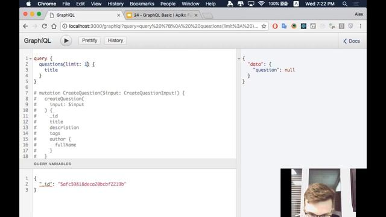386x217 pixels.
Task: Click the Alex profile button
Action: 358,14
